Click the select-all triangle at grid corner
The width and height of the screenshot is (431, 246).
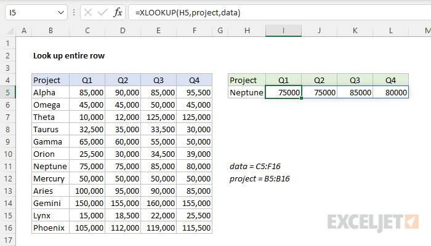(x=10, y=31)
